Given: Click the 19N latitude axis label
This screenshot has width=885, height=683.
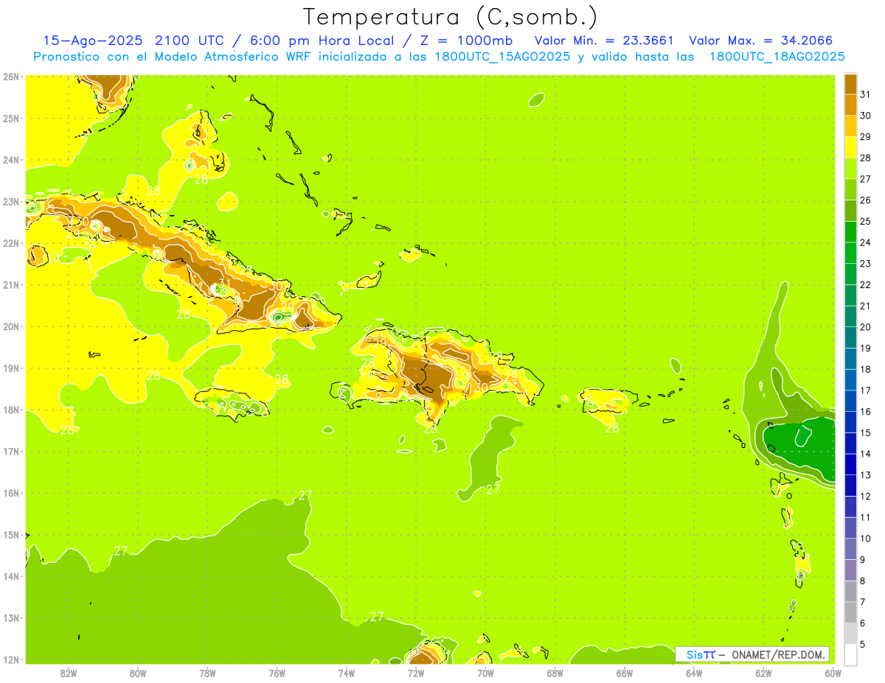Looking at the screenshot, I should point(11,368).
